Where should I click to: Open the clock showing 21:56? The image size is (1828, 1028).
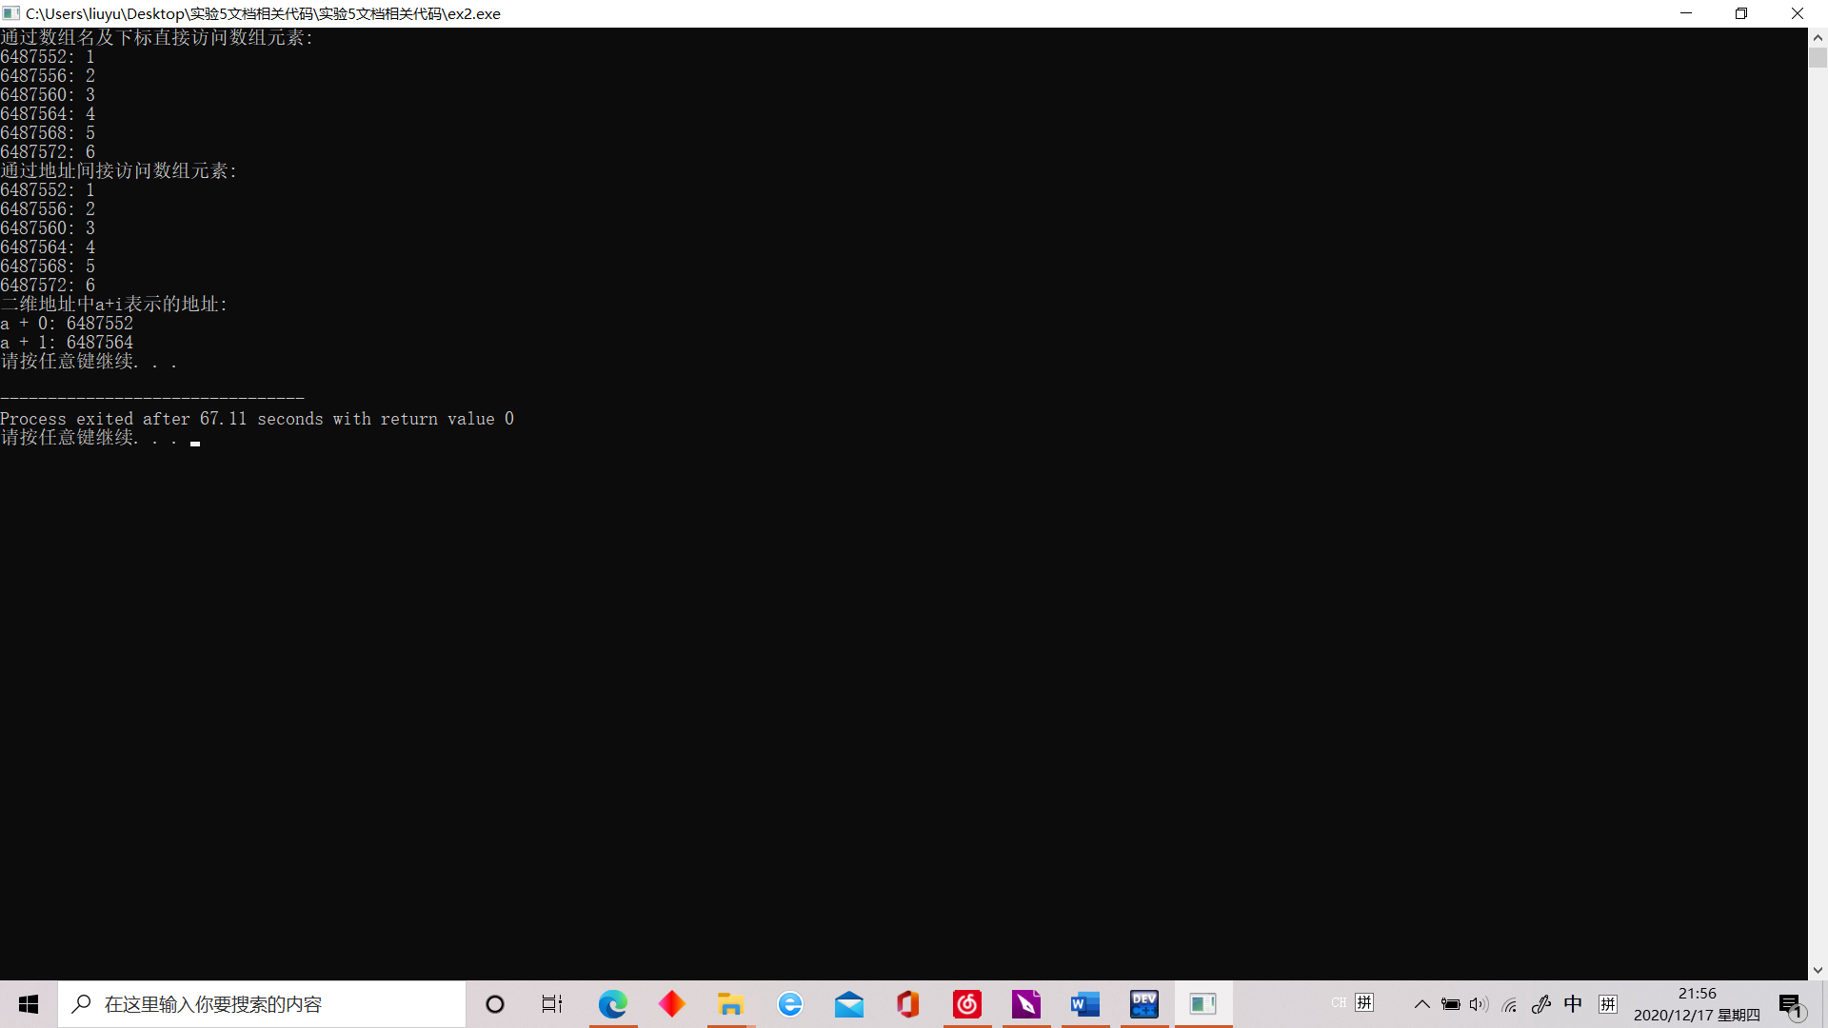click(1697, 1004)
